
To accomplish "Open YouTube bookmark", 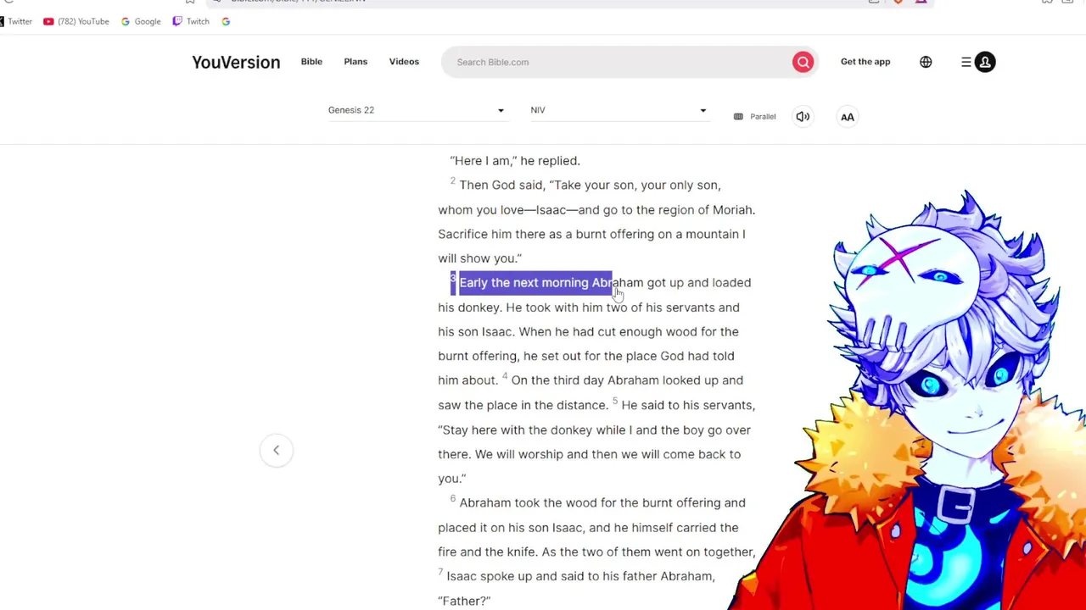I will tap(76, 21).
